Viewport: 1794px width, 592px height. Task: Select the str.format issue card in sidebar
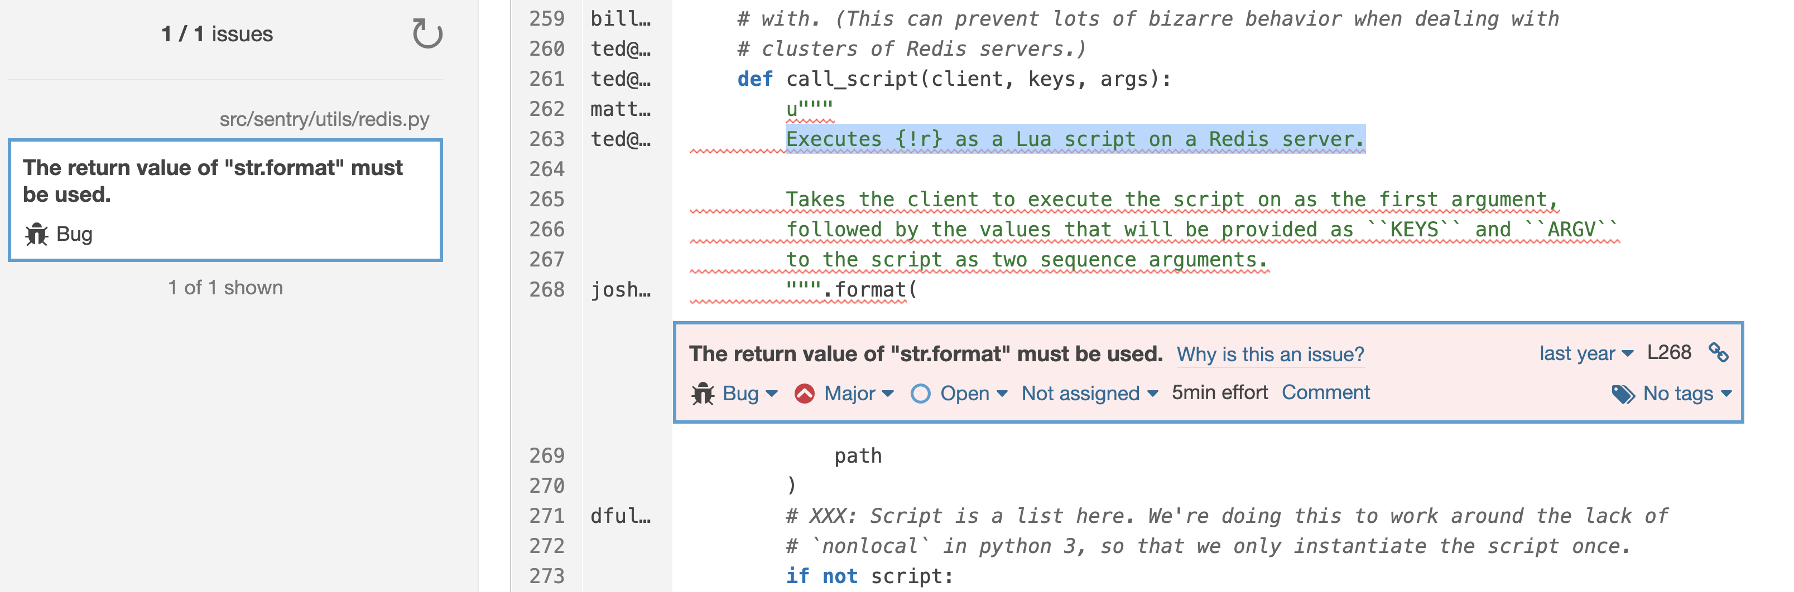(225, 200)
